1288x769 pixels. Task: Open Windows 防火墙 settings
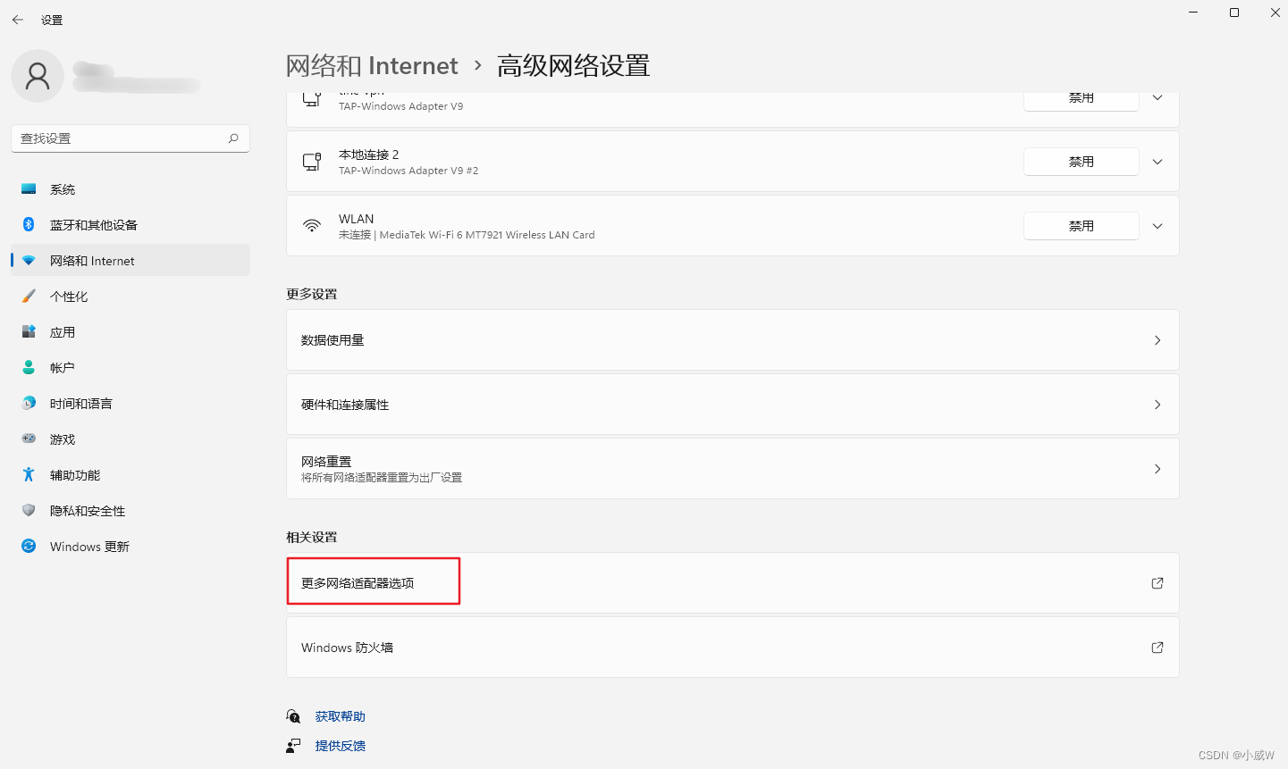tap(733, 648)
